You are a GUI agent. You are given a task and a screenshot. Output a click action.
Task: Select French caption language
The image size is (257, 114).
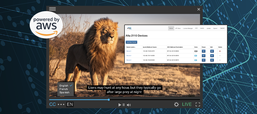64,89
